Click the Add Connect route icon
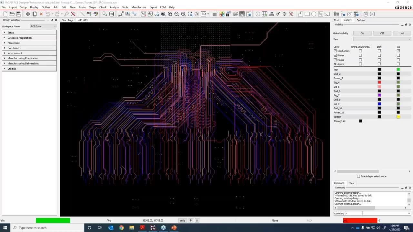This screenshot has height=232, width=413. tap(120, 14)
